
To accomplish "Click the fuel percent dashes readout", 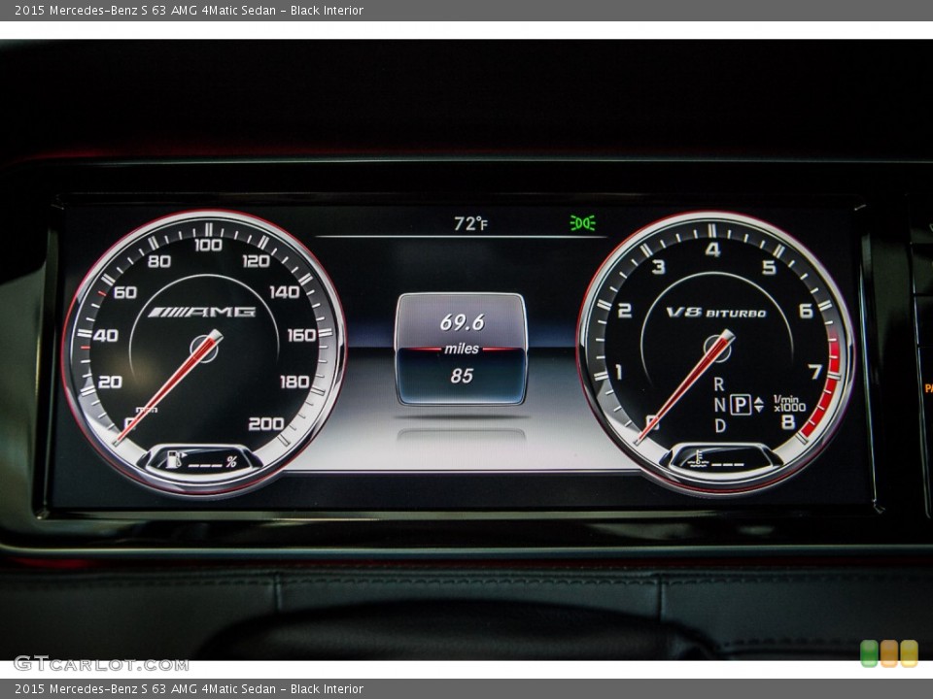I will point(213,462).
